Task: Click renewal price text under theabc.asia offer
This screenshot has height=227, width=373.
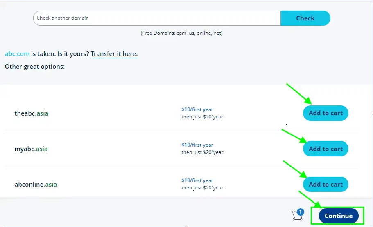Action: coord(202,117)
